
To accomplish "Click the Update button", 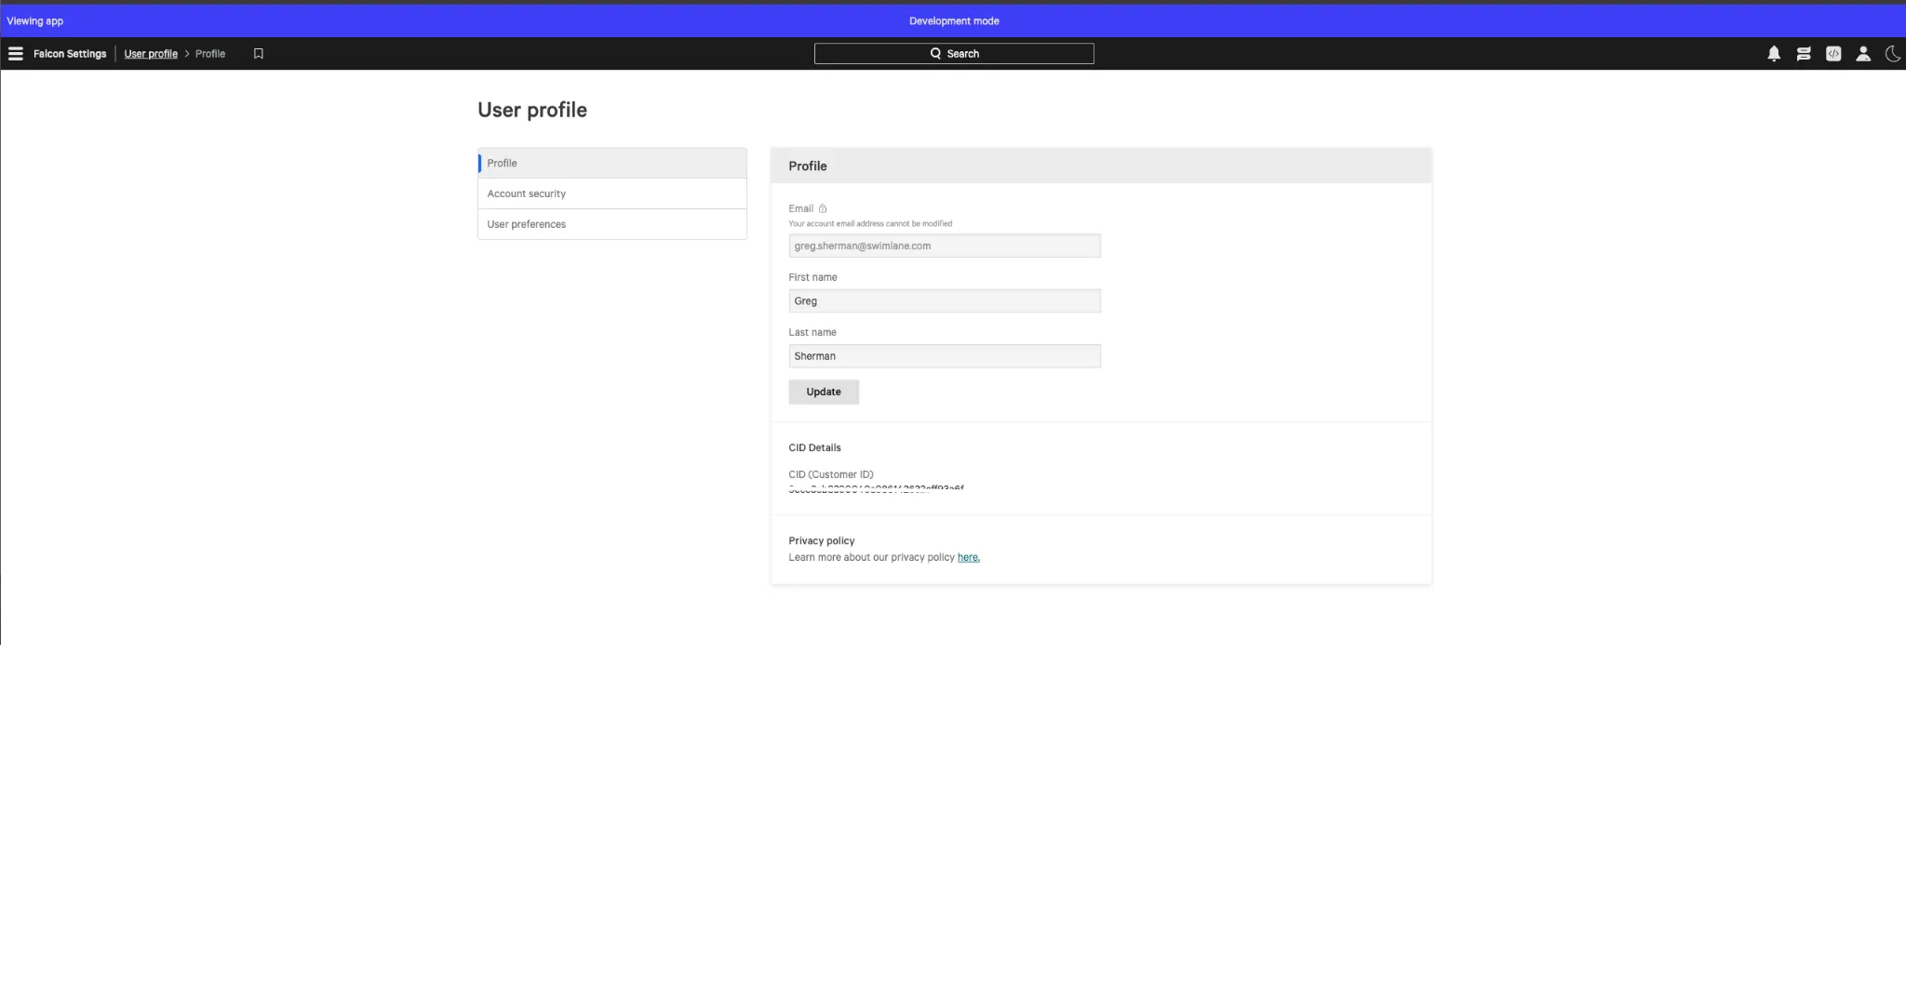I will 824,392.
